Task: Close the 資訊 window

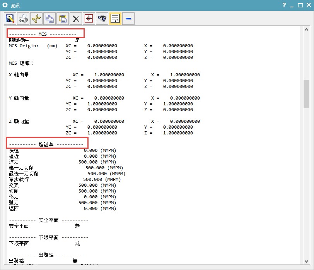Action: pos(309,5)
